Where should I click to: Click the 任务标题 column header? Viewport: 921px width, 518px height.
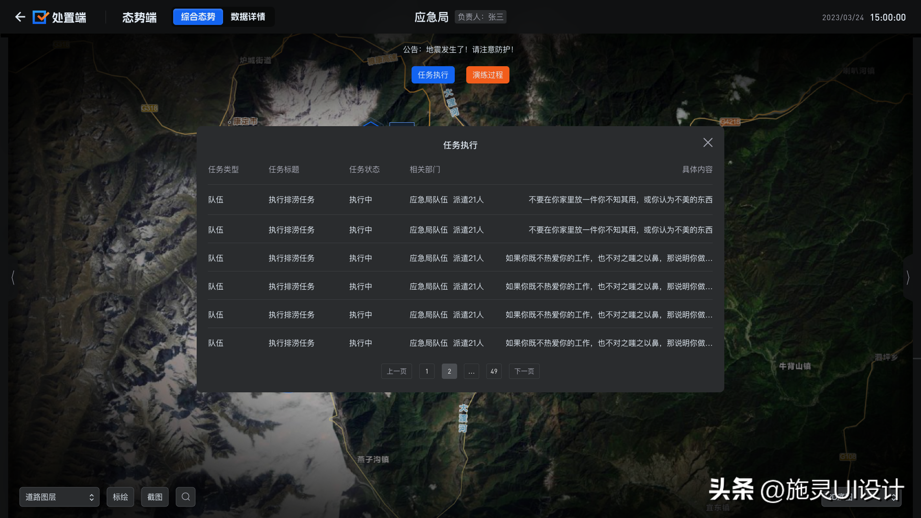tap(284, 169)
